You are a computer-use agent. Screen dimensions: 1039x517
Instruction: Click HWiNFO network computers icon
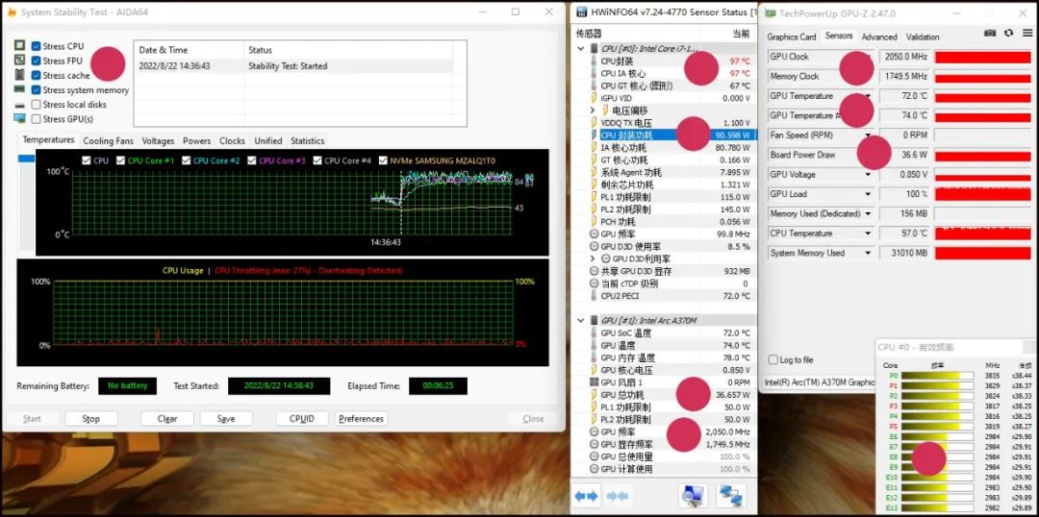[731, 495]
